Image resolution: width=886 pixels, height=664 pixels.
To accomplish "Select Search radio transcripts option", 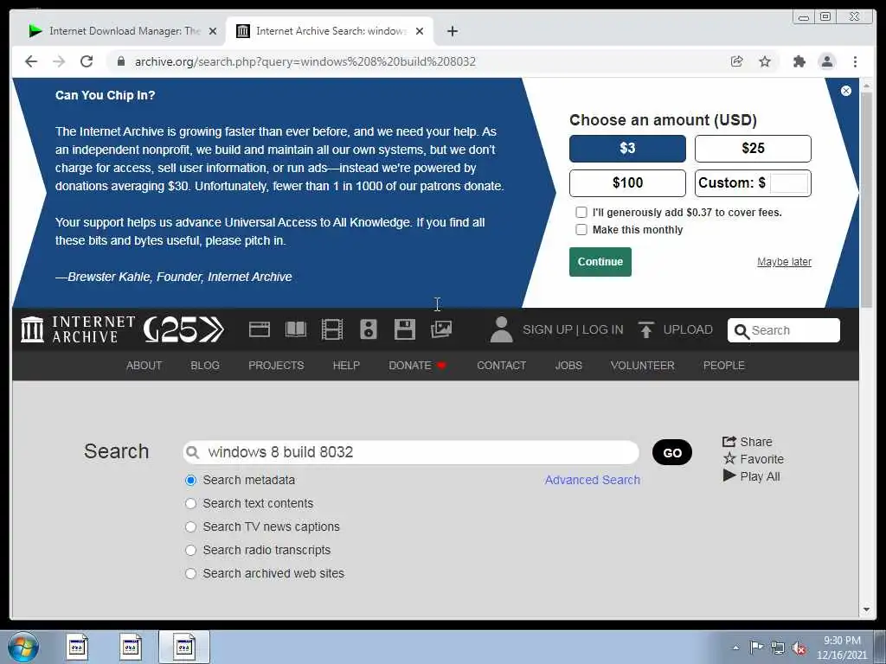I will pos(191,550).
